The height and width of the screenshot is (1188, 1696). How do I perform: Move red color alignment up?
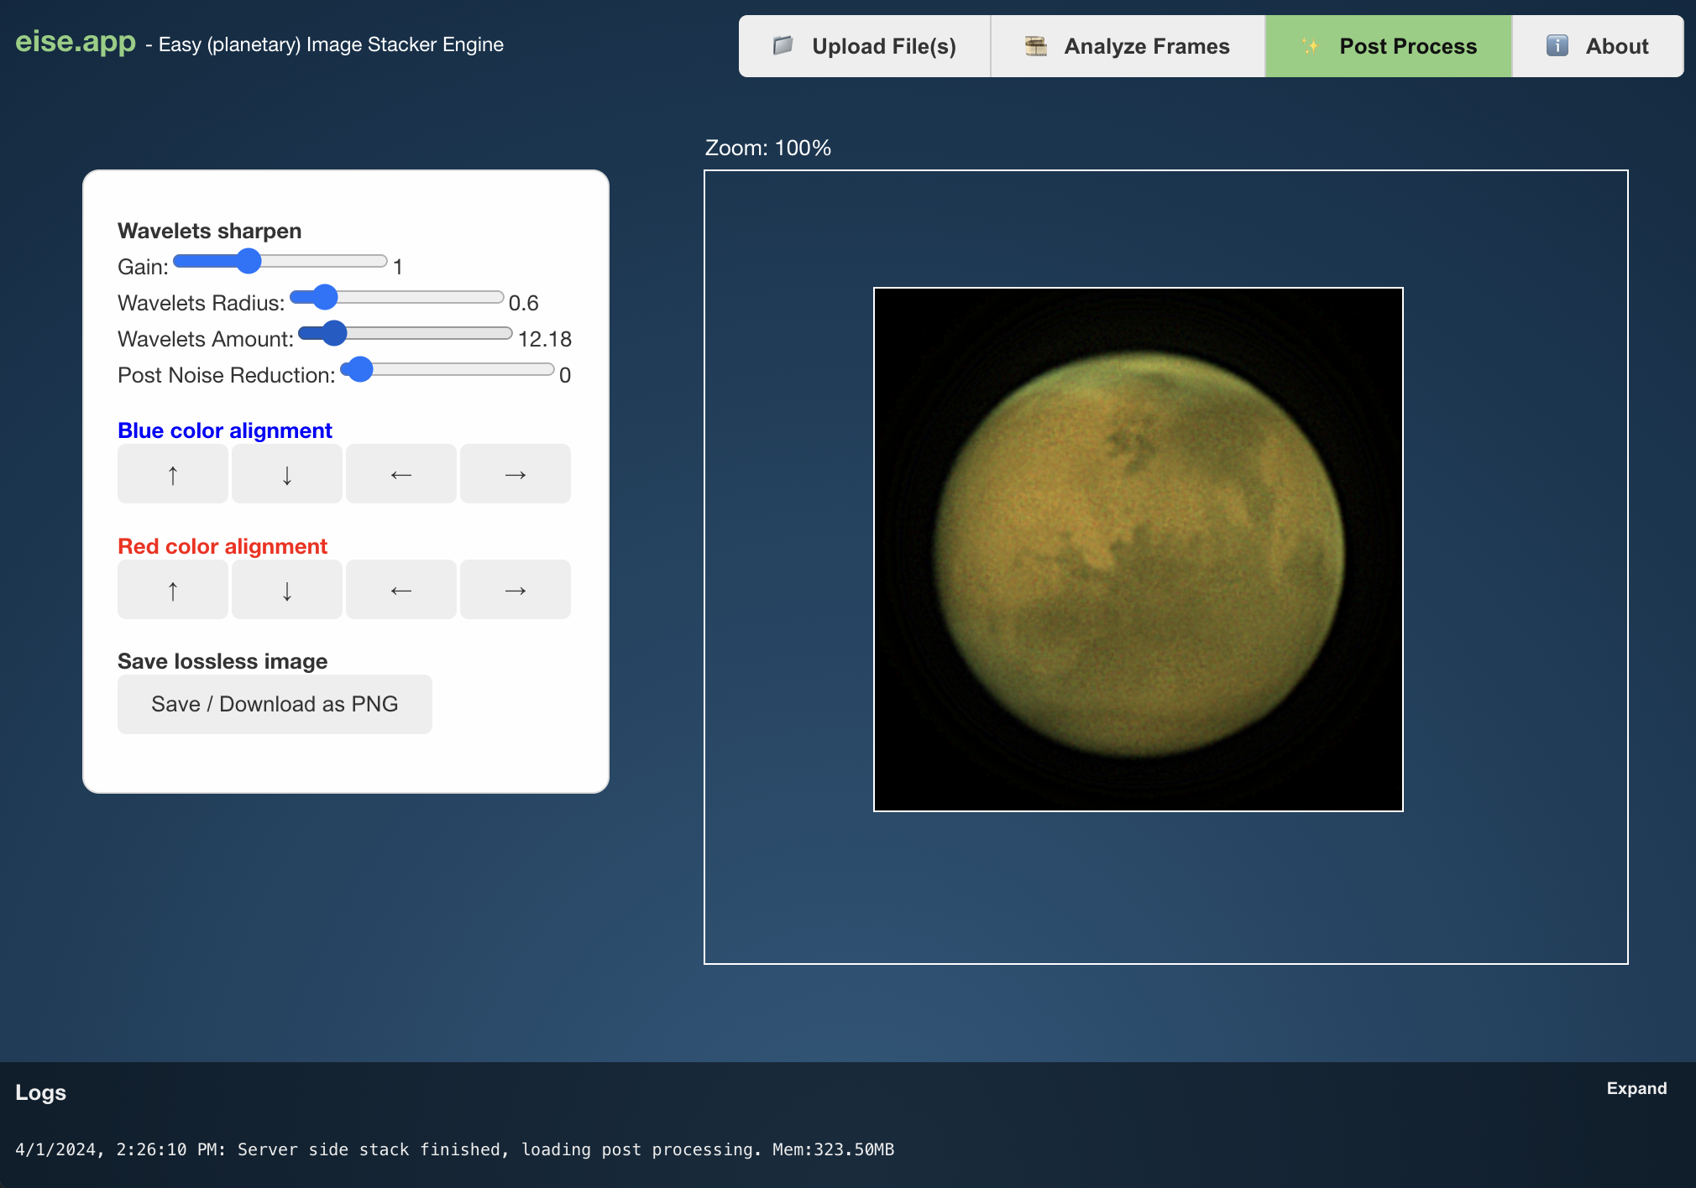[x=173, y=590]
